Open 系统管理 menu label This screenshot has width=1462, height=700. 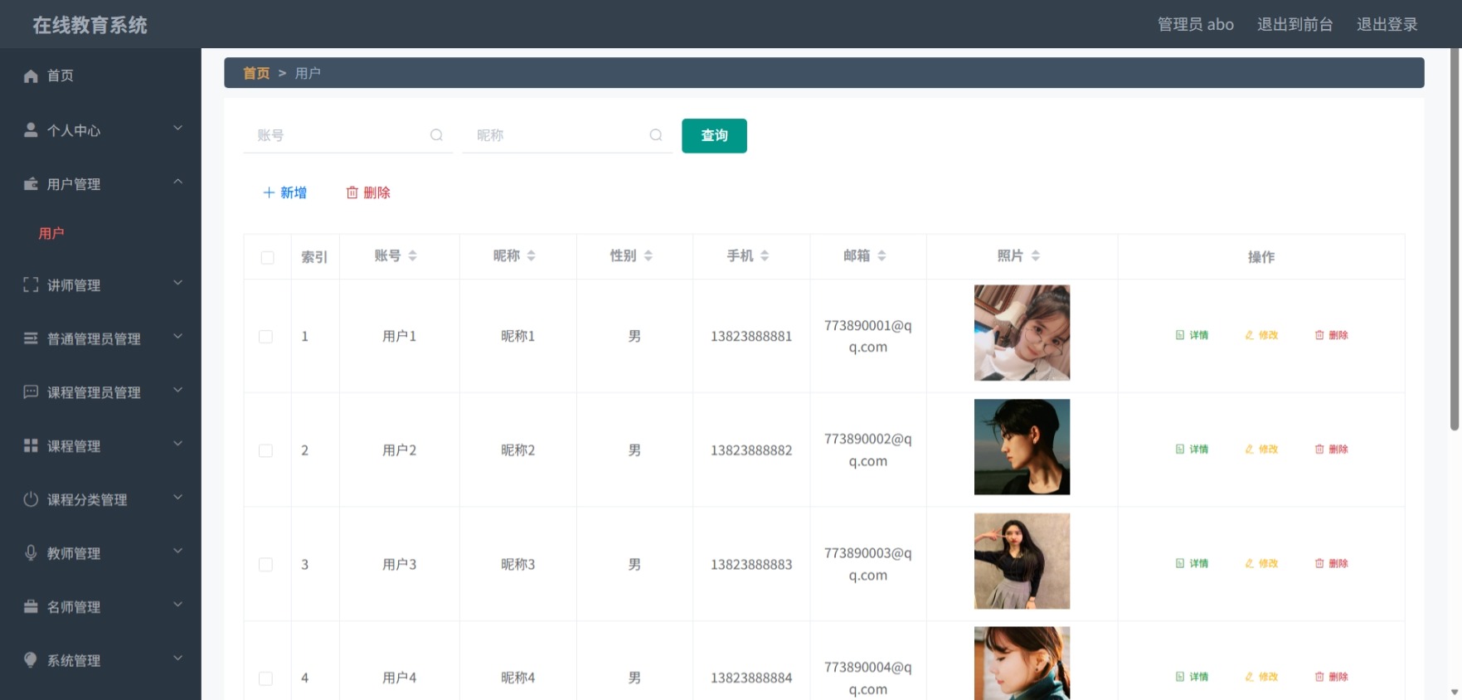pos(74,661)
